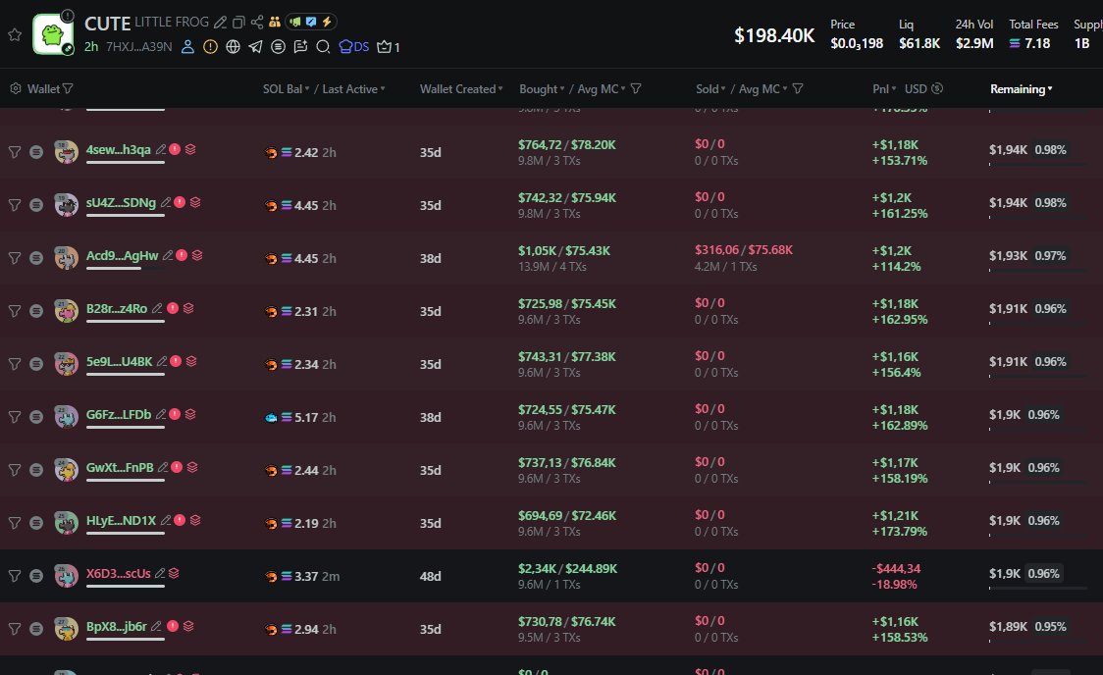This screenshot has width=1103, height=675.
Task: Click the yellow warning circle icon in header
Action: click(x=210, y=47)
